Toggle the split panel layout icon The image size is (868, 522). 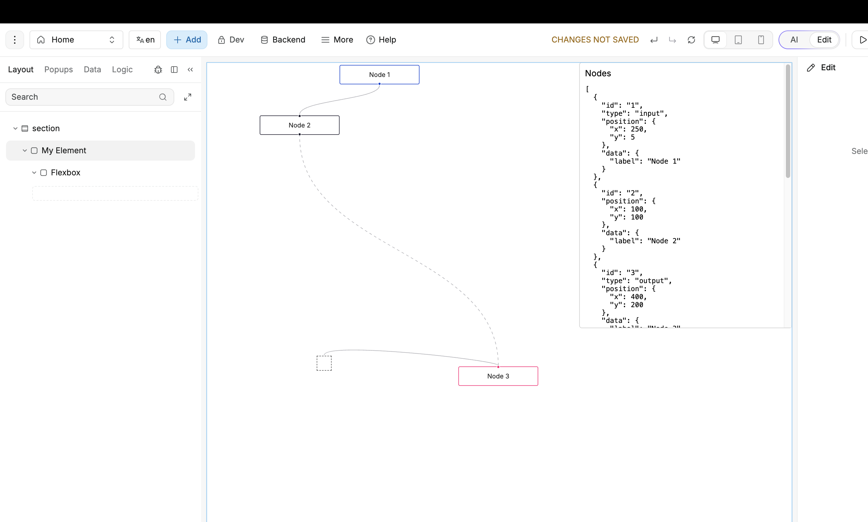174,70
